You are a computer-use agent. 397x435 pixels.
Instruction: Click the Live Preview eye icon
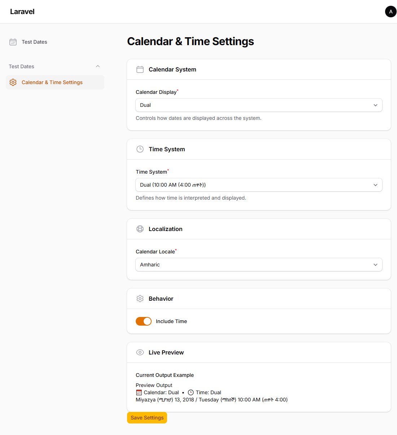click(x=140, y=352)
